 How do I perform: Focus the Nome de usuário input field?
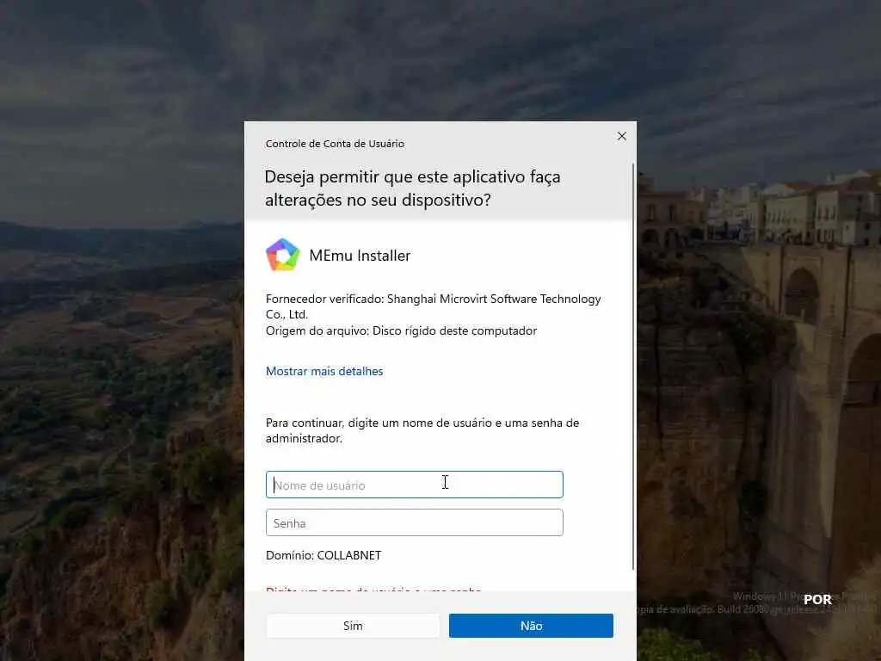pos(414,485)
